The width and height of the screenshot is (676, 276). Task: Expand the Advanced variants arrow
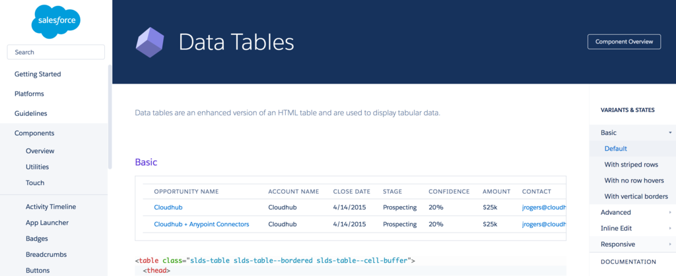point(670,212)
